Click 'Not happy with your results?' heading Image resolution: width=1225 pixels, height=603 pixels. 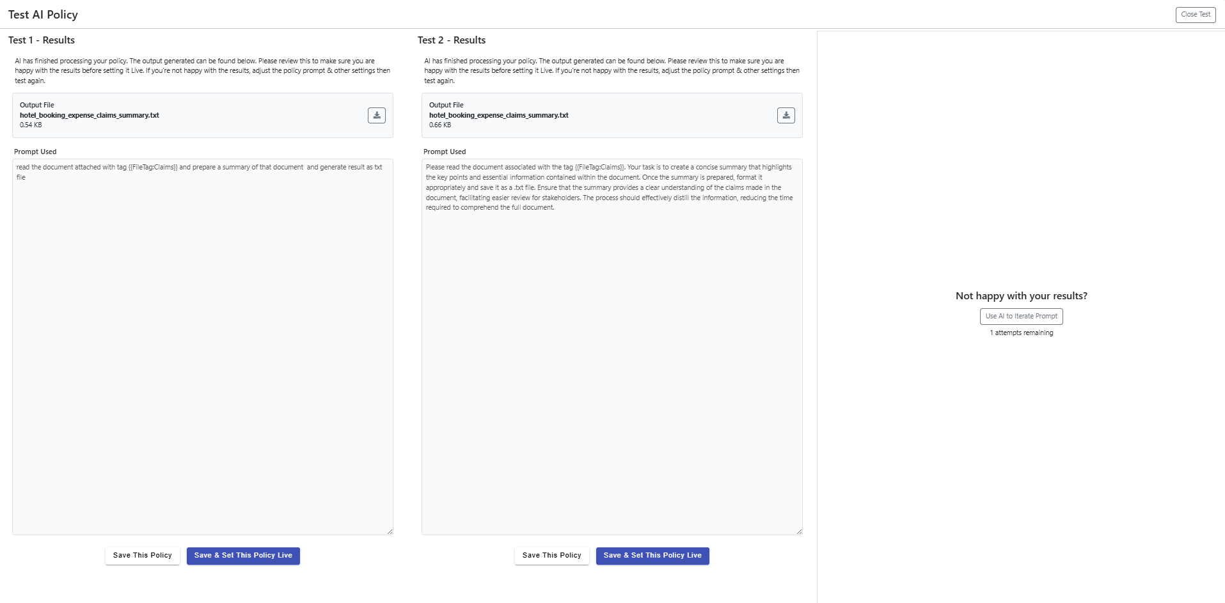(1021, 296)
